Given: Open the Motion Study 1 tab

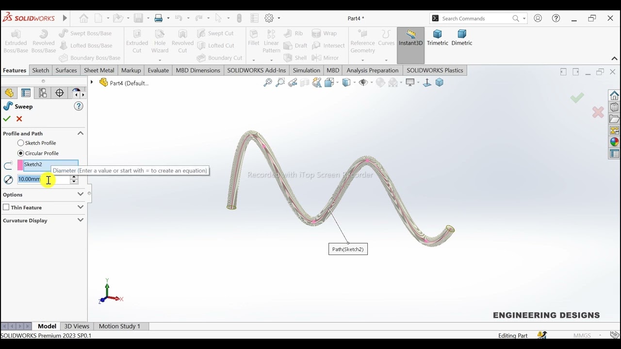Looking at the screenshot, I should coord(119,326).
